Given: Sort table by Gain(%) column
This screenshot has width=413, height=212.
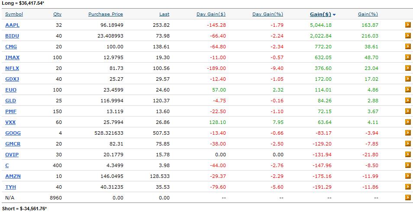Looking at the screenshot, I should 368,14.
